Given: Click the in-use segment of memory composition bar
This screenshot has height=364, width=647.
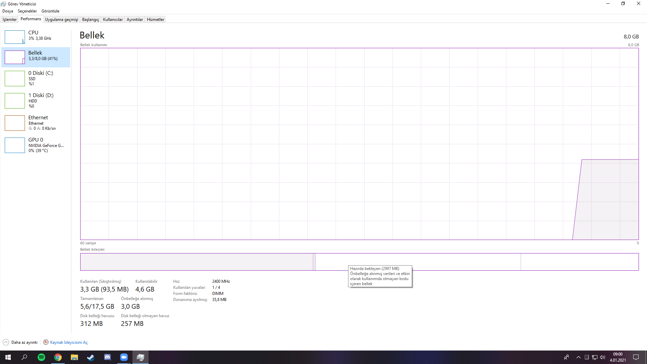Looking at the screenshot, I should point(196,262).
